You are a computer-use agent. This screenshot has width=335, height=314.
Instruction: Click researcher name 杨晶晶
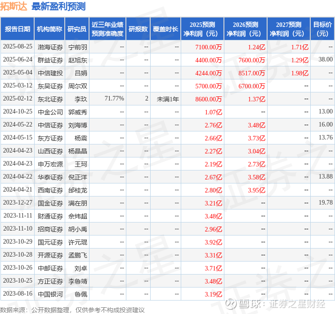[78, 151]
